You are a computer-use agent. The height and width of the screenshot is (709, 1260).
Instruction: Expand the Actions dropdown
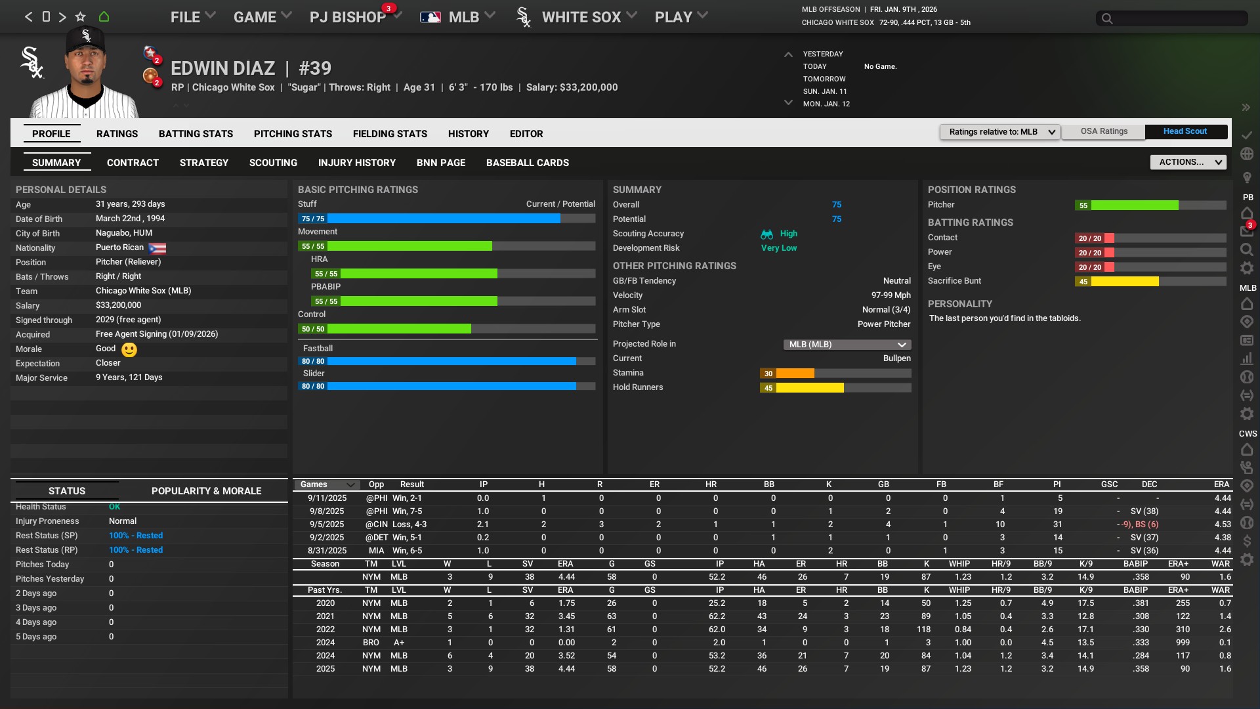coord(1188,162)
